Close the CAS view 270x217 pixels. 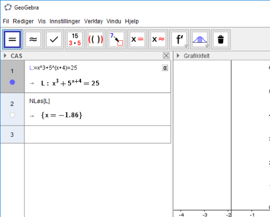tap(166, 56)
